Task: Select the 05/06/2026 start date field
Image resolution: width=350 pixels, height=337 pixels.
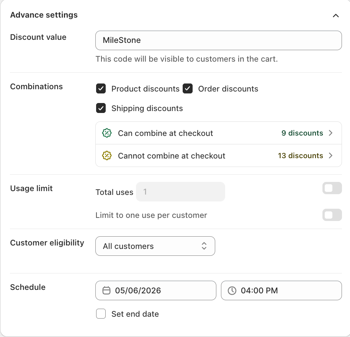Action: pos(156,291)
